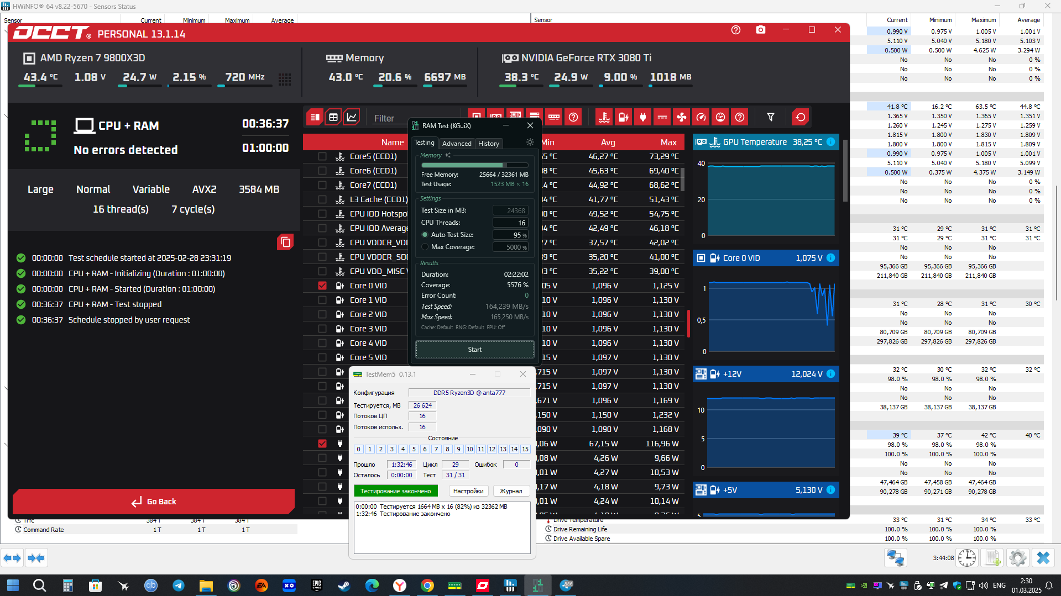Open HWiNFO network remote center icon
Viewport: 1061px width, 596px height.
point(895,558)
